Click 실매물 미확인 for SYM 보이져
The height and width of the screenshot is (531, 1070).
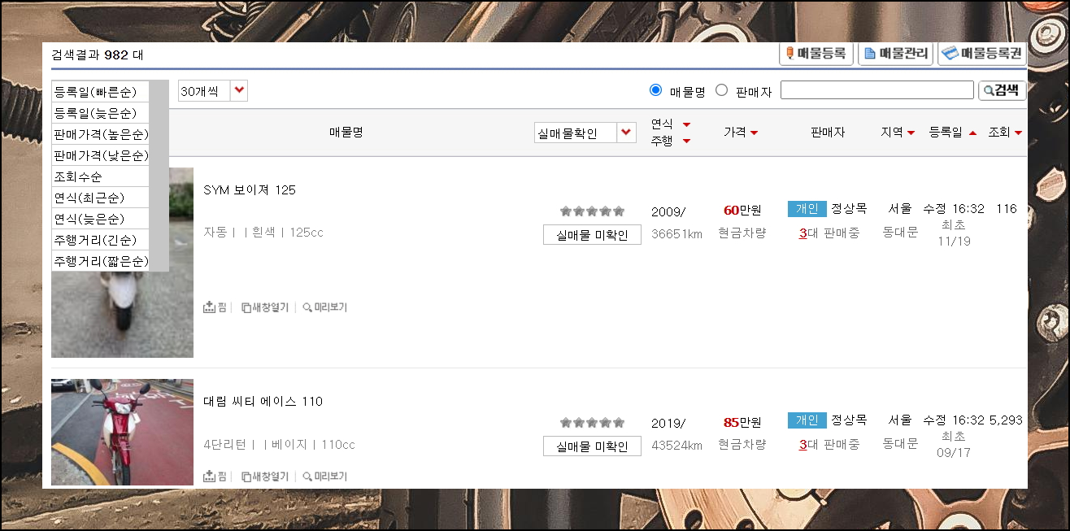[x=592, y=235]
